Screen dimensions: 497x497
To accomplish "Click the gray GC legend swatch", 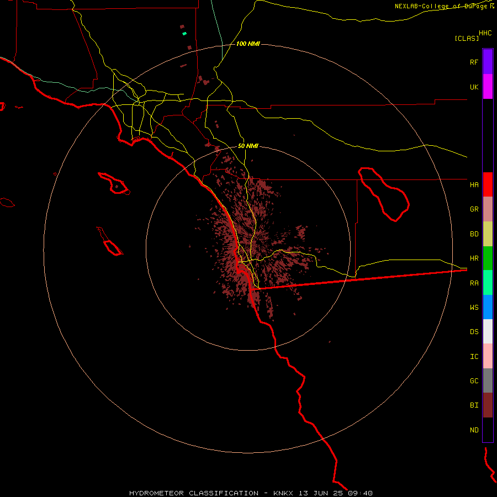I will click(488, 380).
